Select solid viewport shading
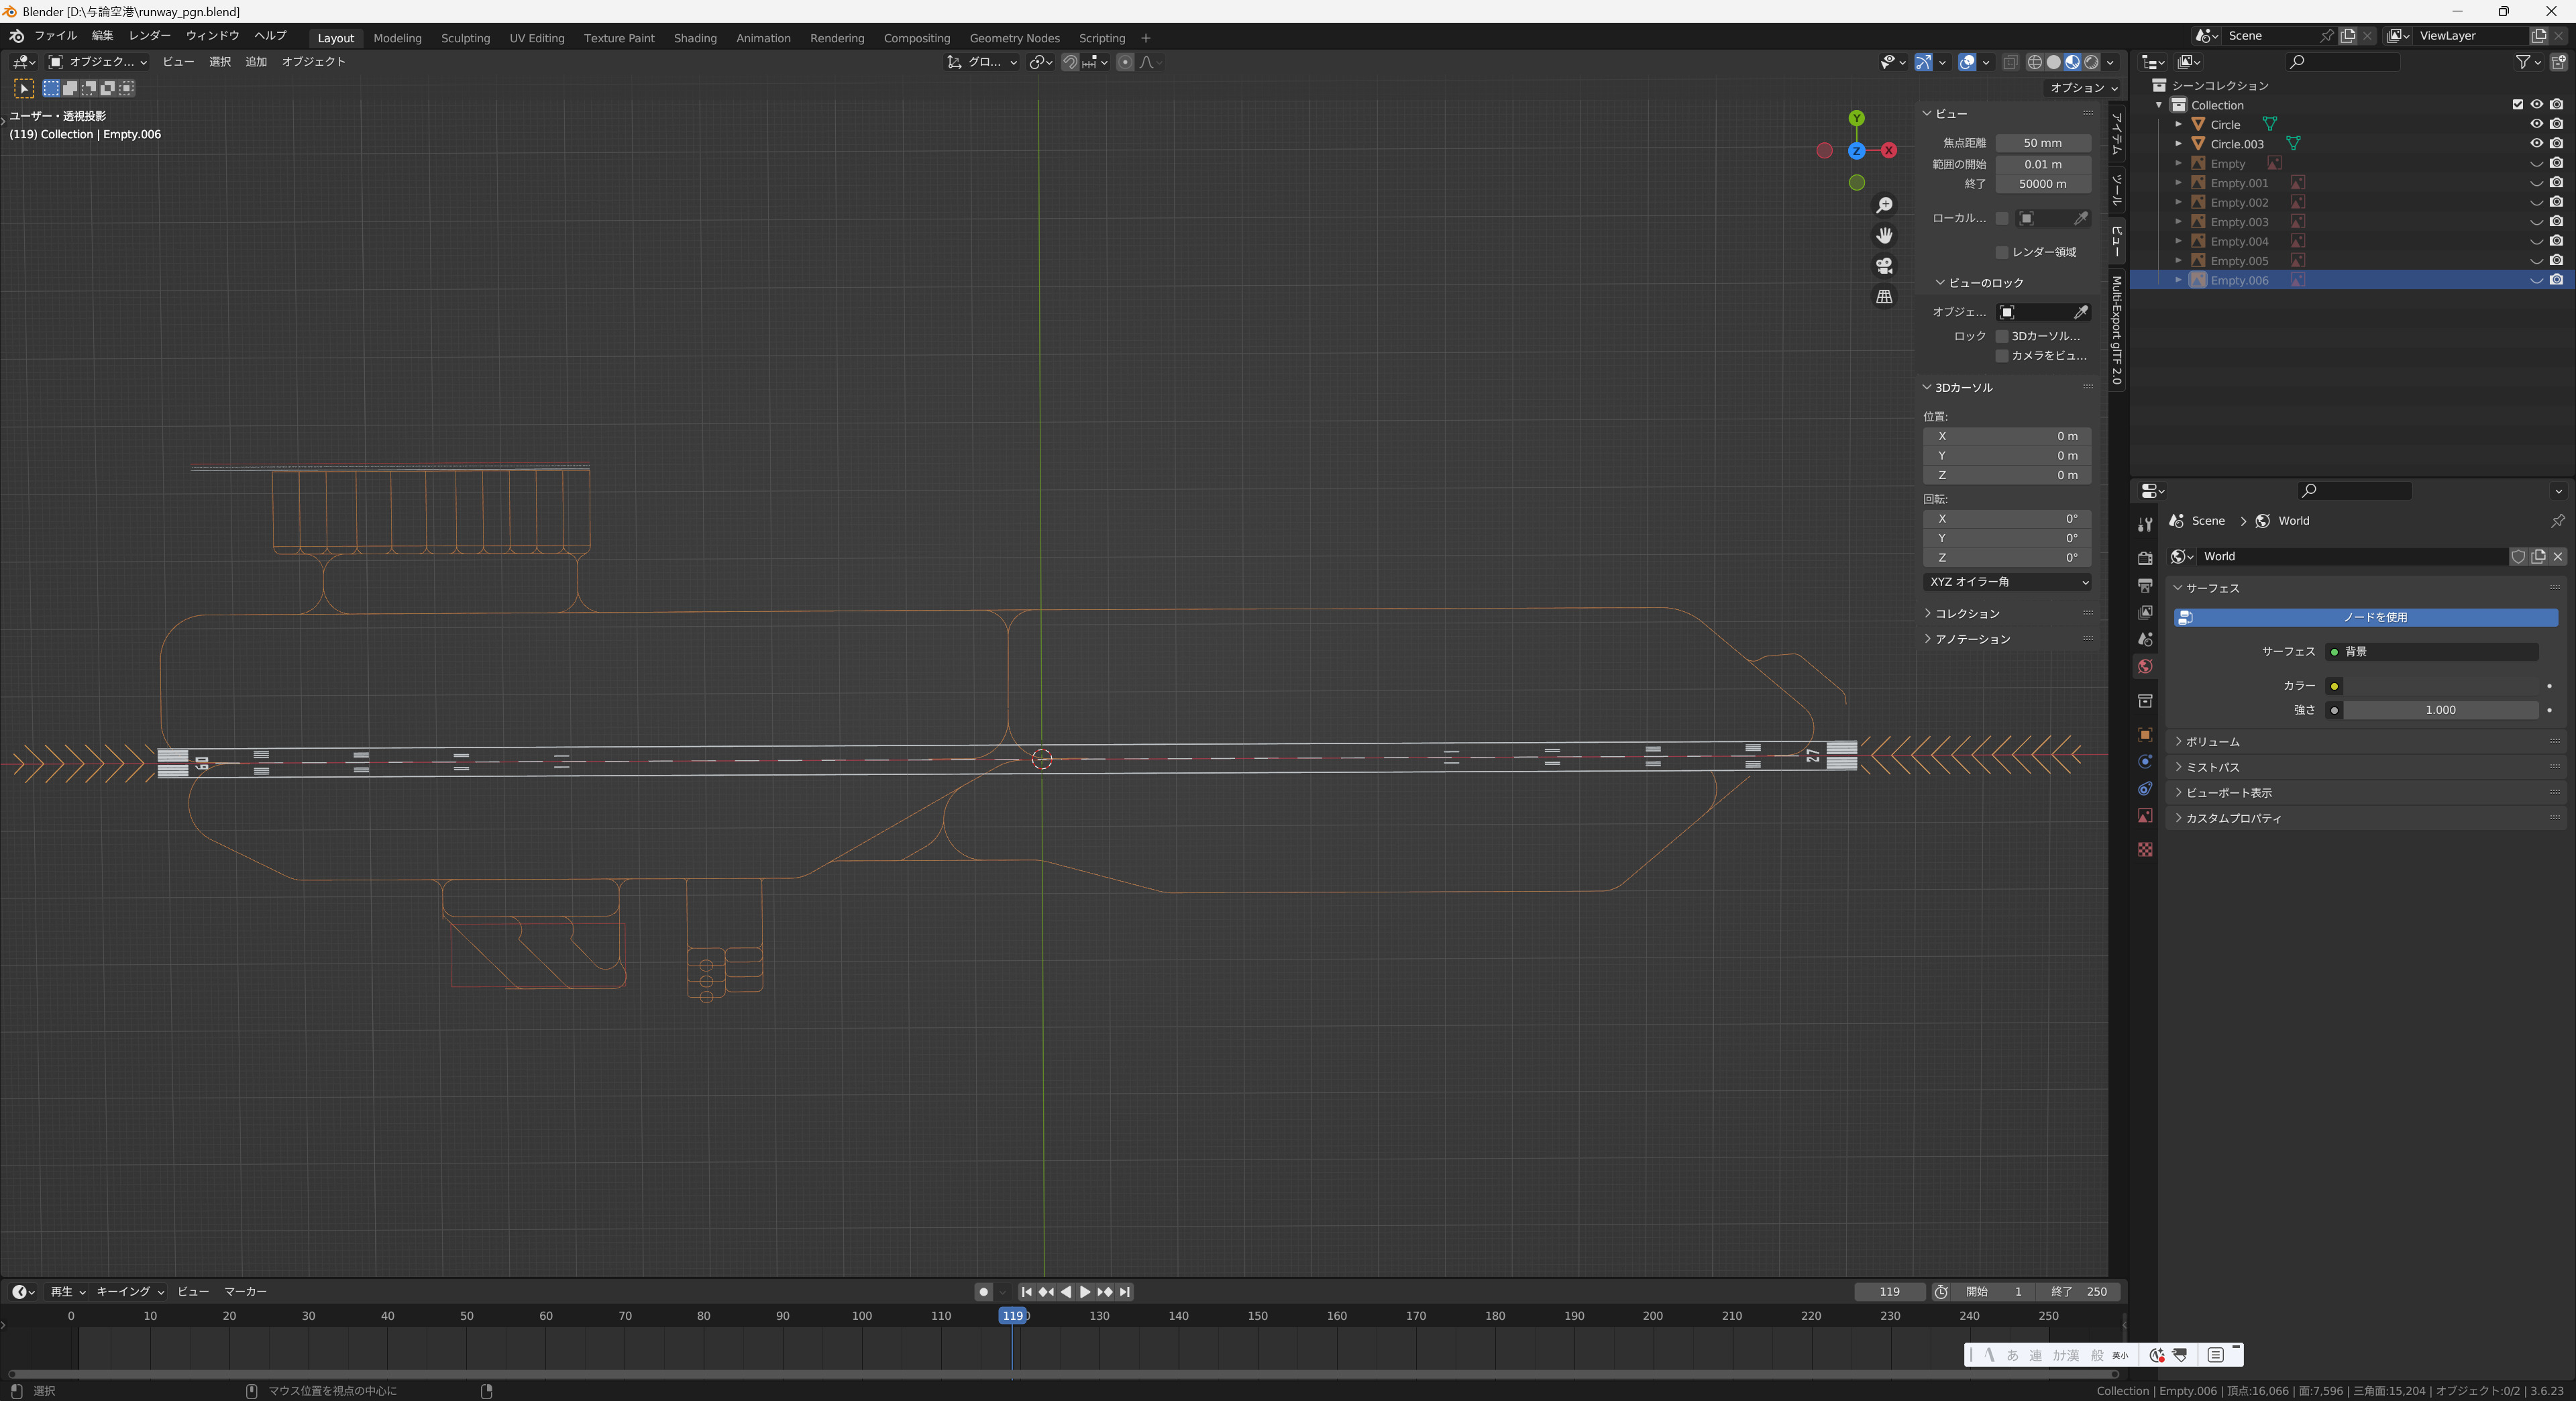The width and height of the screenshot is (2576, 1401). pyautogui.click(x=2053, y=62)
